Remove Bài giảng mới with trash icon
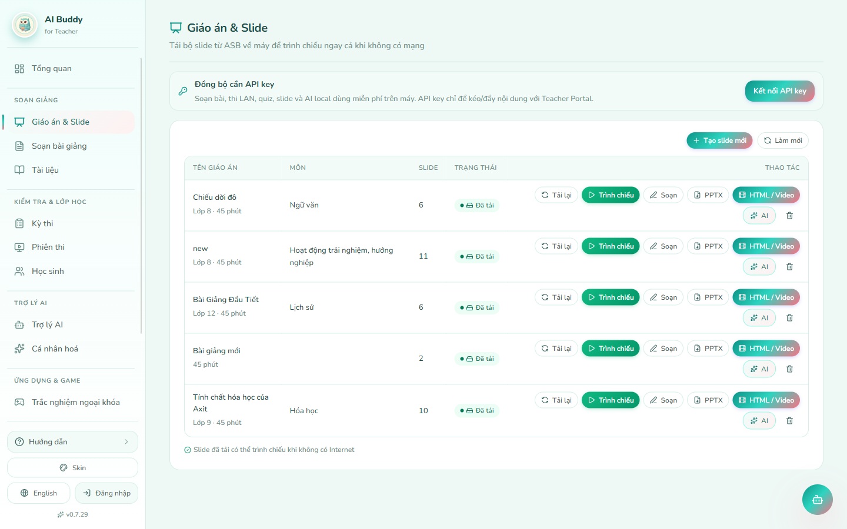847x529 pixels. point(789,369)
